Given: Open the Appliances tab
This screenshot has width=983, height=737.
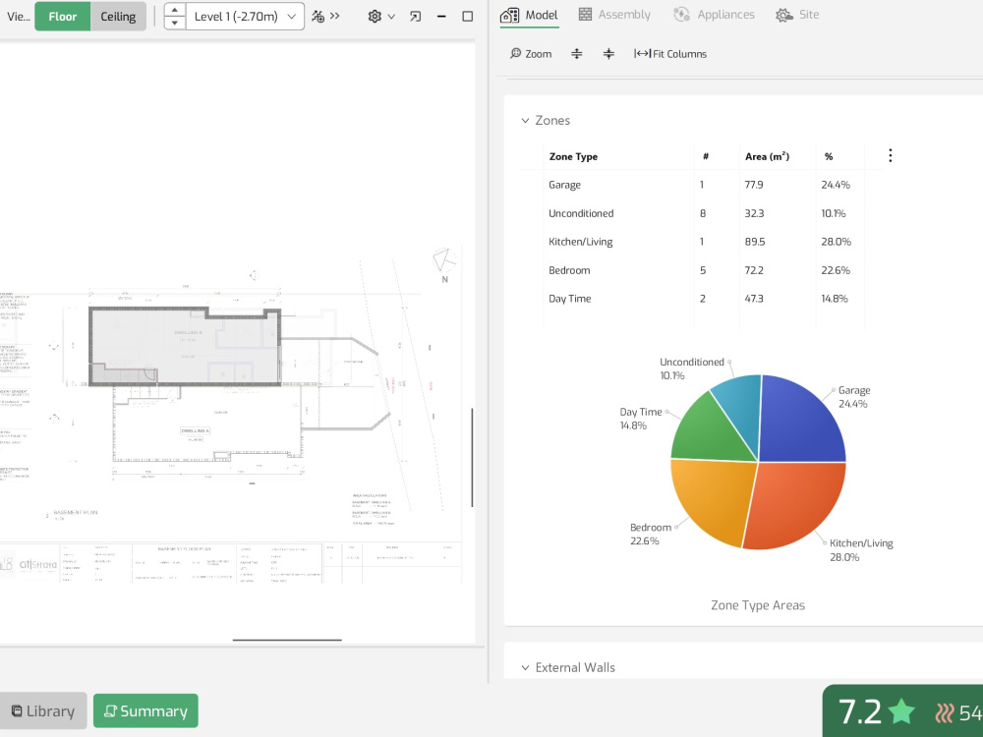Looking at the screenshot, I should pyautogui.click(x=714, y=15).
